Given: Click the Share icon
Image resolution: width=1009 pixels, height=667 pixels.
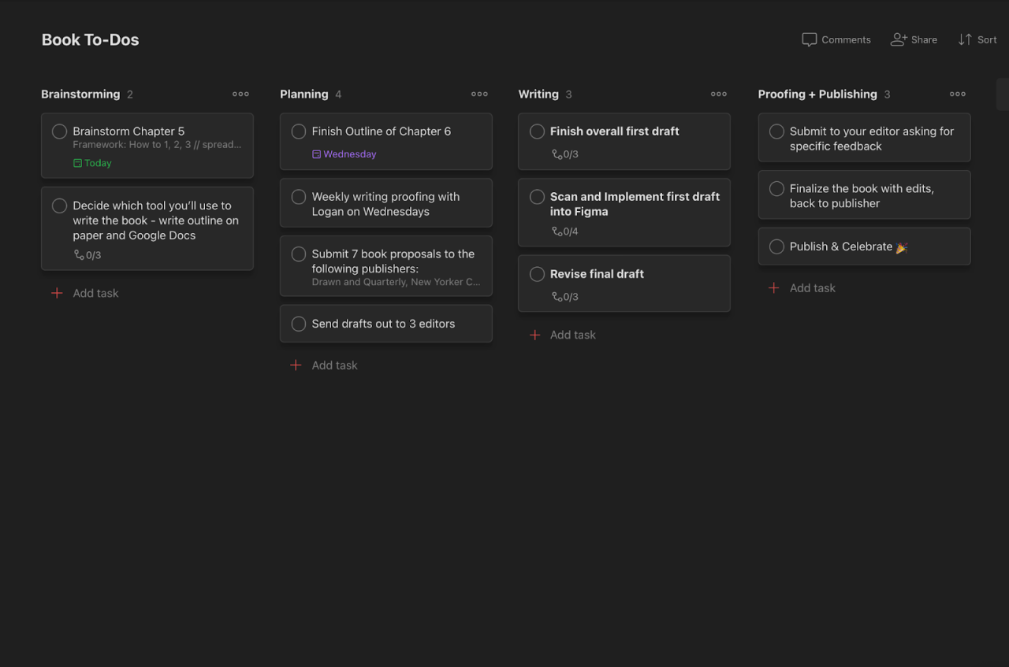Looking at the screenshot, I should 899,39.
